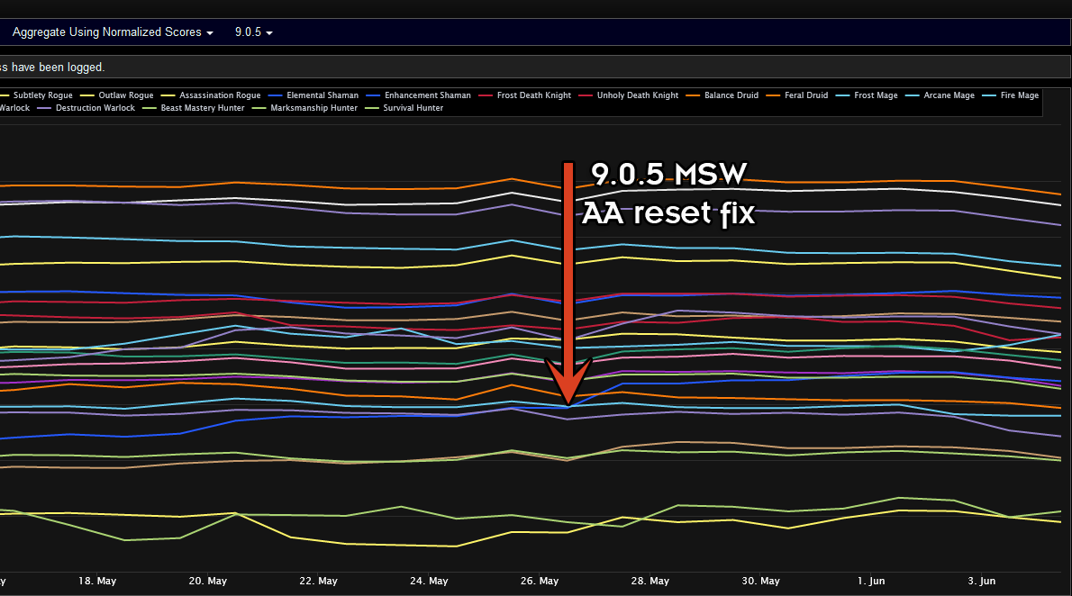Toggle Outlaw Rogue legend entry
The width and height of the screenshot is (1072, 596).
pos(125,95)
